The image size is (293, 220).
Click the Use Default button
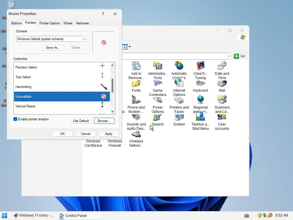tap(81, 121)
